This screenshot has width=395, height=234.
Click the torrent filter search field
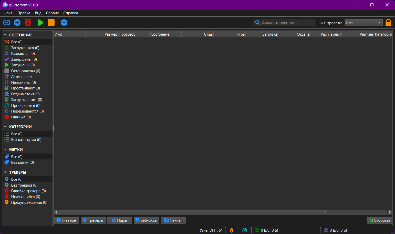[285, 23]
